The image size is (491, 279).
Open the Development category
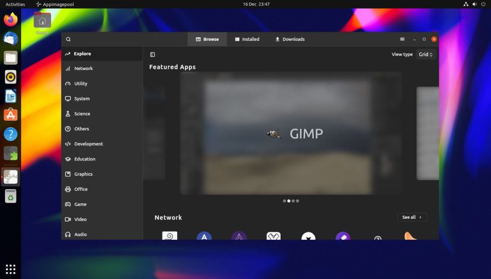click(102, 144)
